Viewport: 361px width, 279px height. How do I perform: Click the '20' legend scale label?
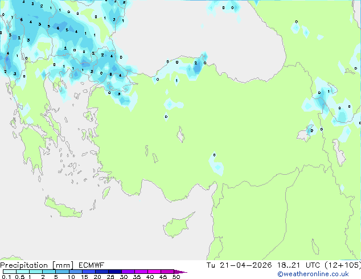(97, 277)
